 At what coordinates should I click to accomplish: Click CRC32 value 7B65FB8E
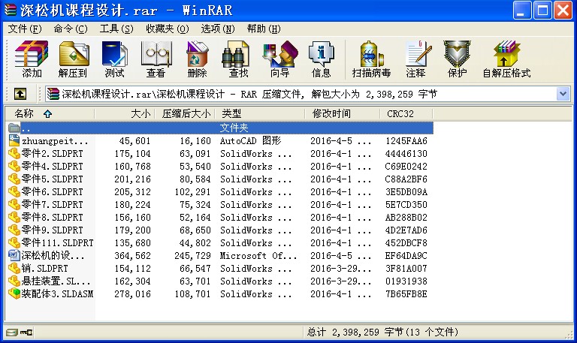click(406, 293)
